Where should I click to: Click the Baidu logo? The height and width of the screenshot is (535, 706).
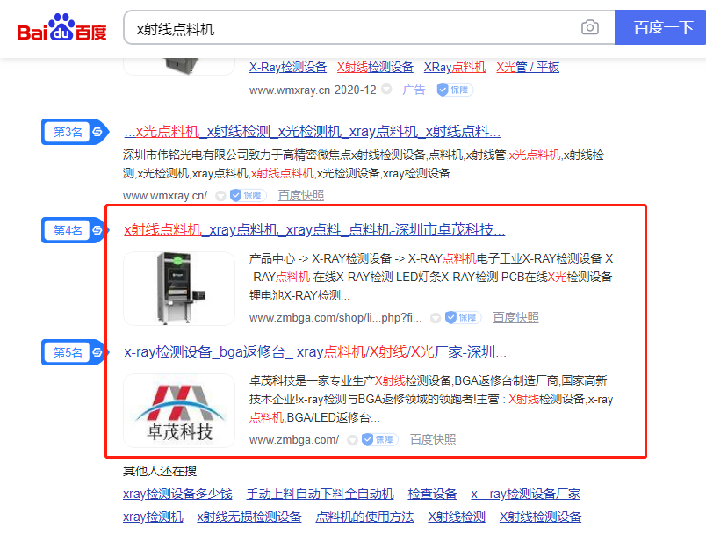pos(61,29)
